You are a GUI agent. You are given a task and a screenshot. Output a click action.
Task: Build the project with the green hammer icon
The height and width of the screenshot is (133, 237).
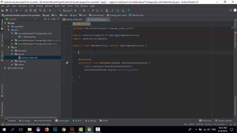pos(60,11)
